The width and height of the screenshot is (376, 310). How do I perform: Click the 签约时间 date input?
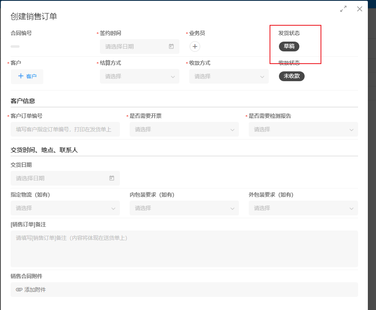click(135, 46)
